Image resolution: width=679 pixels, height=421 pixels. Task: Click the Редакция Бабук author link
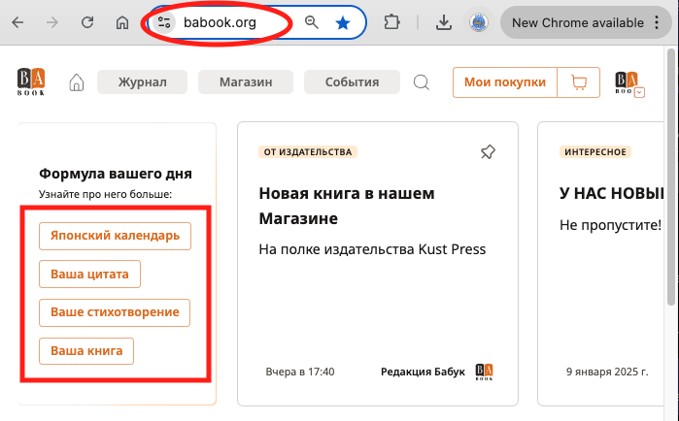point(423,372)
